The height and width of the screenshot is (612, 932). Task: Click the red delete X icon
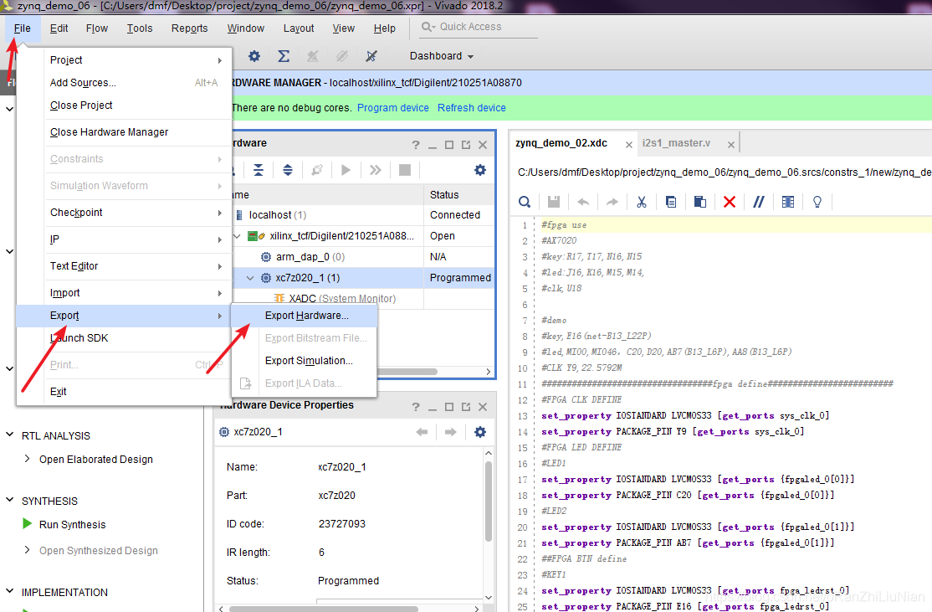tap(730, 202)
